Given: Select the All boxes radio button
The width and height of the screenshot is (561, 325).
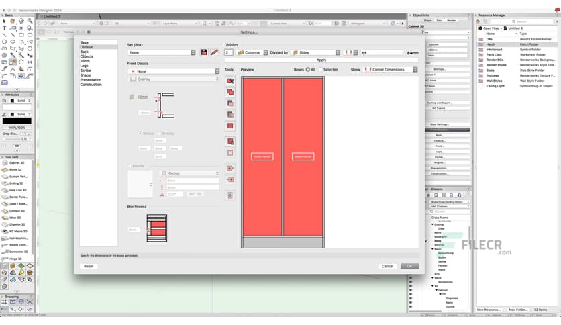Looking at the screenshot, I should pyautogui.click(x=308, y=69).
